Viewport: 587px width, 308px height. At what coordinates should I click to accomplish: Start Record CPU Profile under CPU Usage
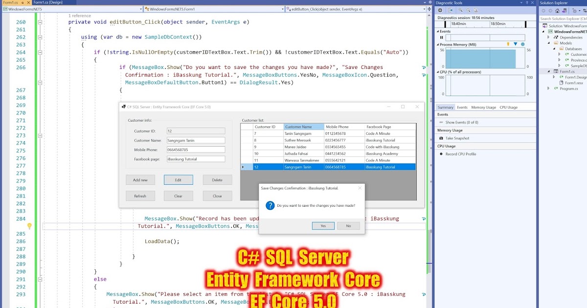coord(461,154)
